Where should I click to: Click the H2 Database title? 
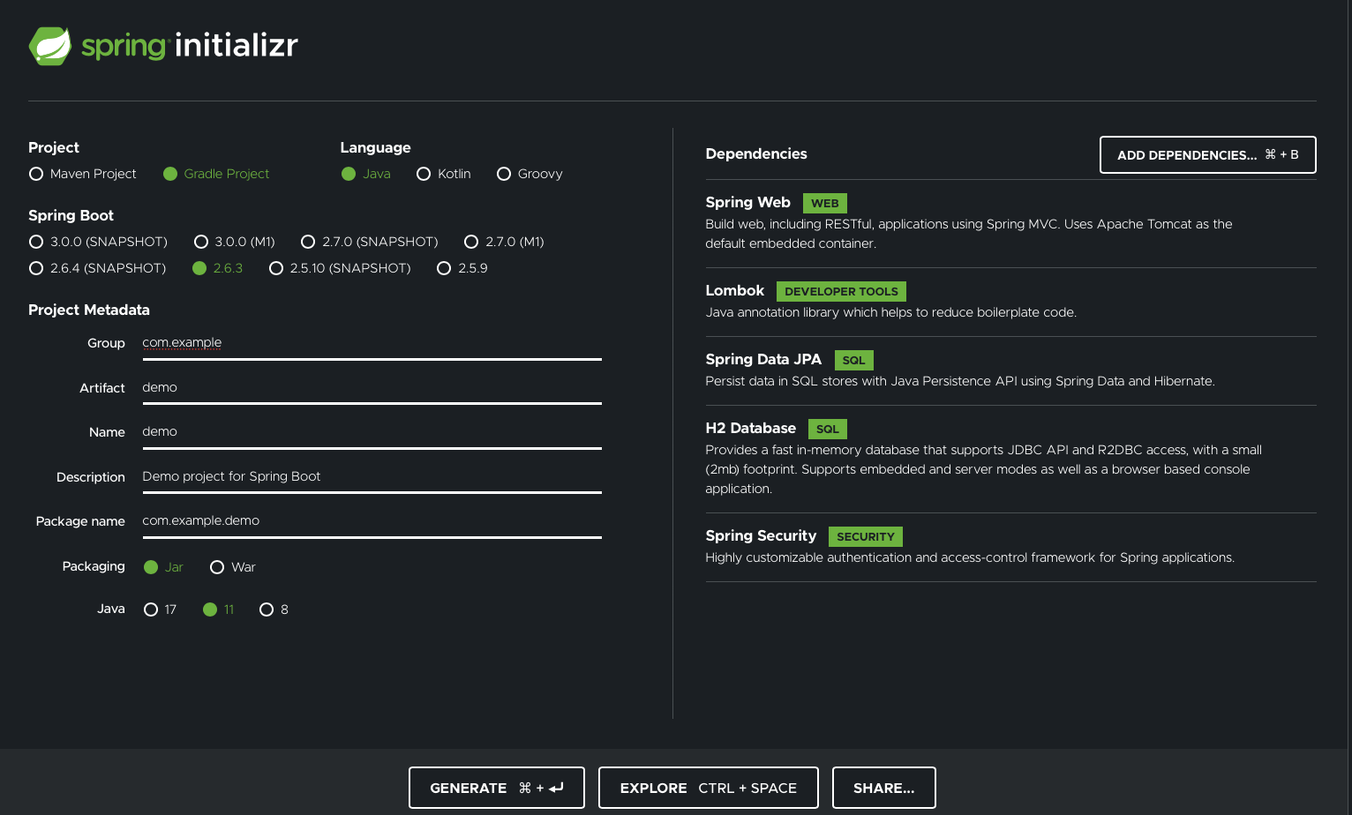pos(750,429)
